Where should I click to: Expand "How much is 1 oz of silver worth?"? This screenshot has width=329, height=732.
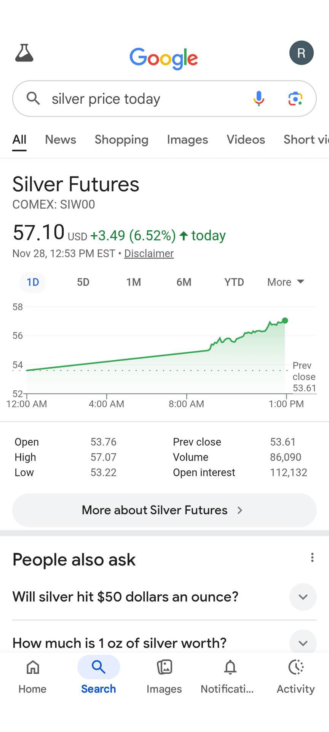303,643
